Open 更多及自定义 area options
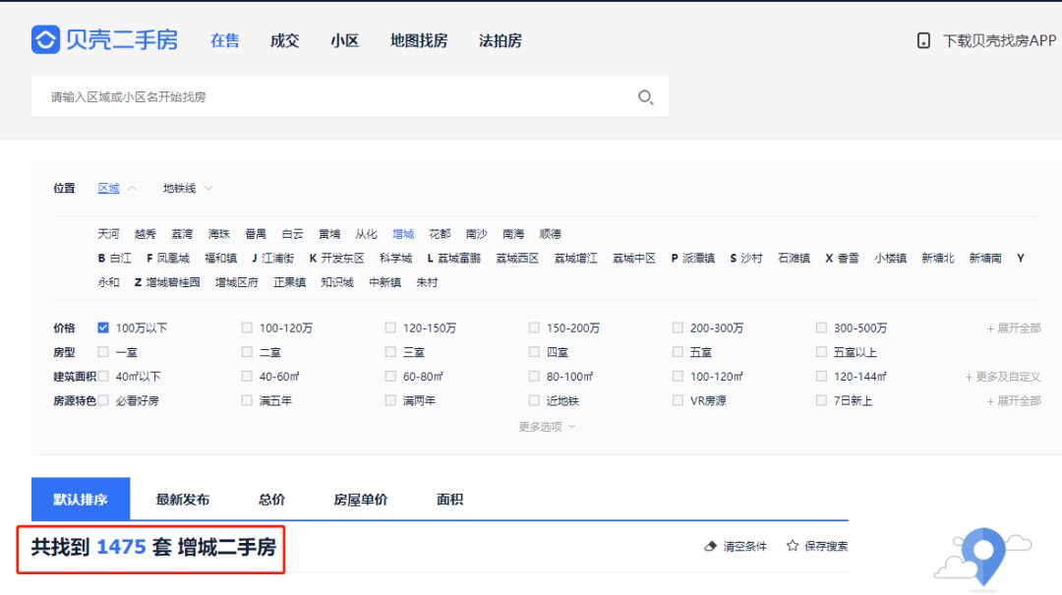This screenshot has height=595, width=1062. pyautogui.click(x=1003, y=376)
